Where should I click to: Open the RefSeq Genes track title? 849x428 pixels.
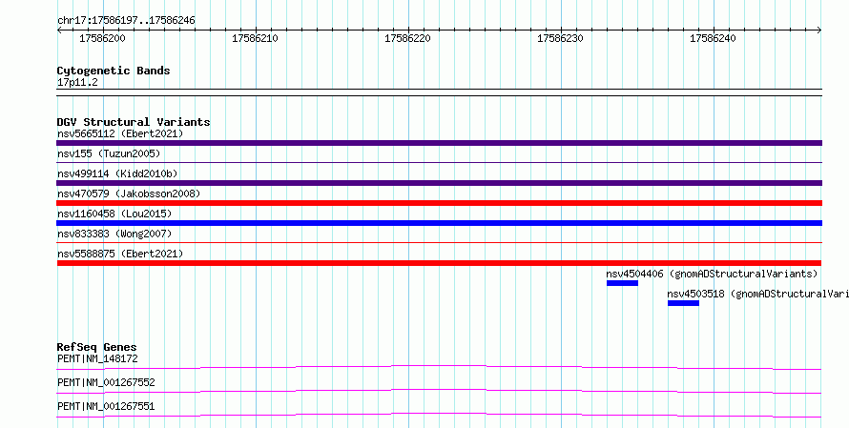point(97,347)
